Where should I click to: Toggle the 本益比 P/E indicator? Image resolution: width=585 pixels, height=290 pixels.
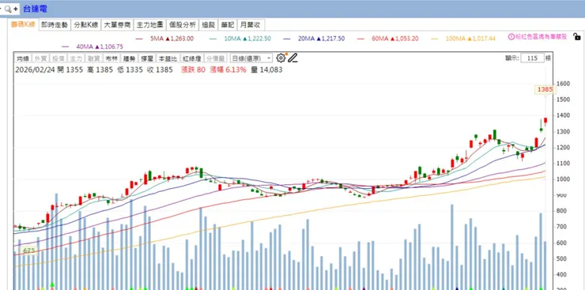click(x=168, y=58)
